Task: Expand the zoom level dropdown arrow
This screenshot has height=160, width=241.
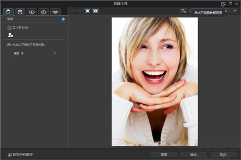Action: [x=235, y=11]
